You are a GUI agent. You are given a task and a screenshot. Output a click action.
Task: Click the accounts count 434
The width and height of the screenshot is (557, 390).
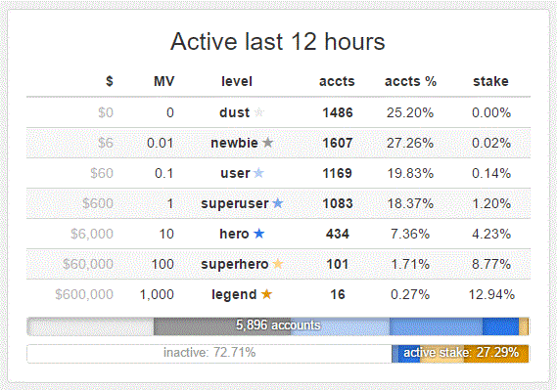click(x=338, y=234)
